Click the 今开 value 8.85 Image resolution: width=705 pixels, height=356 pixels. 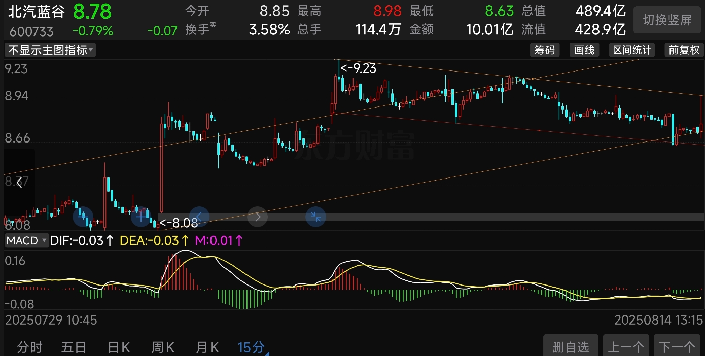tap(274, 11)
